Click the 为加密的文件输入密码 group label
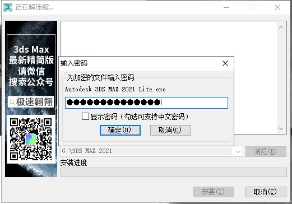This screenshot has width=292, height=204. click(100, 77)
